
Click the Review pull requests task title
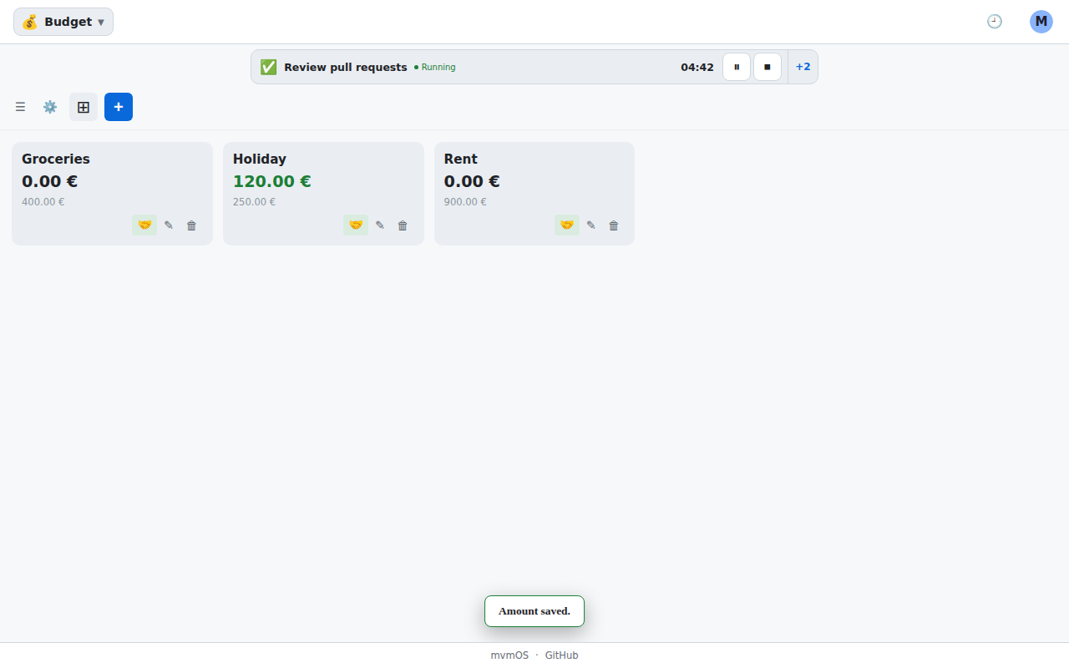346,67
